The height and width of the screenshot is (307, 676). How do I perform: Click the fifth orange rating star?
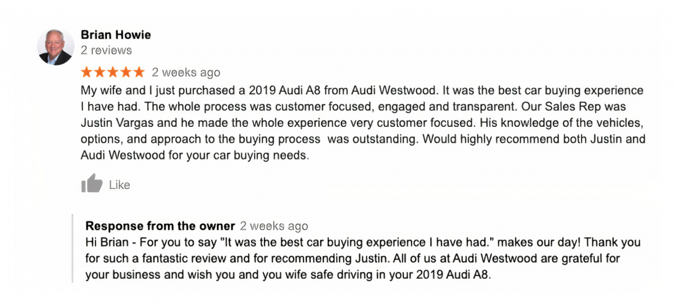tap(138, 72)
